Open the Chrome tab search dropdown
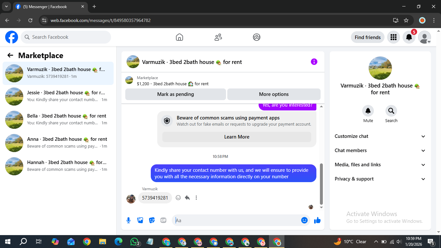This screenshot has width=441, height=248. pos(6,6)
